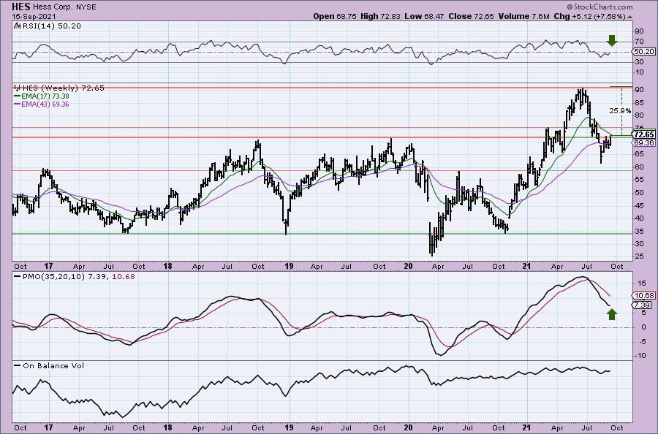Click the 60 price level on right axis
Image resolution: width=658 pixels, height=434 pixels.
640,167
